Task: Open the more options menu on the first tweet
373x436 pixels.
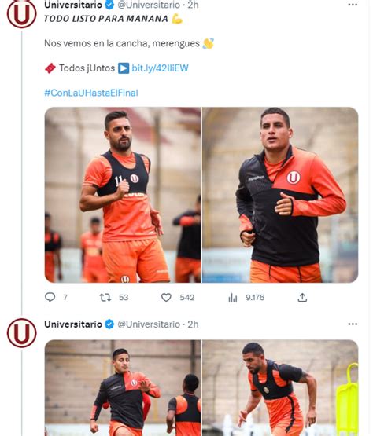Action: (x=353, y=5)
